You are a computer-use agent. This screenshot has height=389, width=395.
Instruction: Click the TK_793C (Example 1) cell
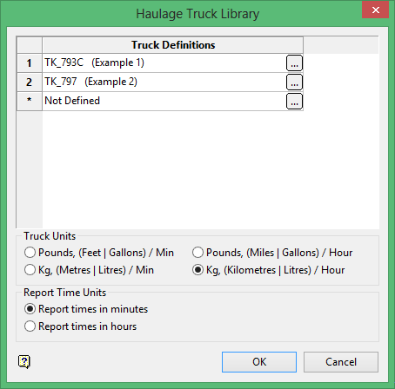coord(164,63)
